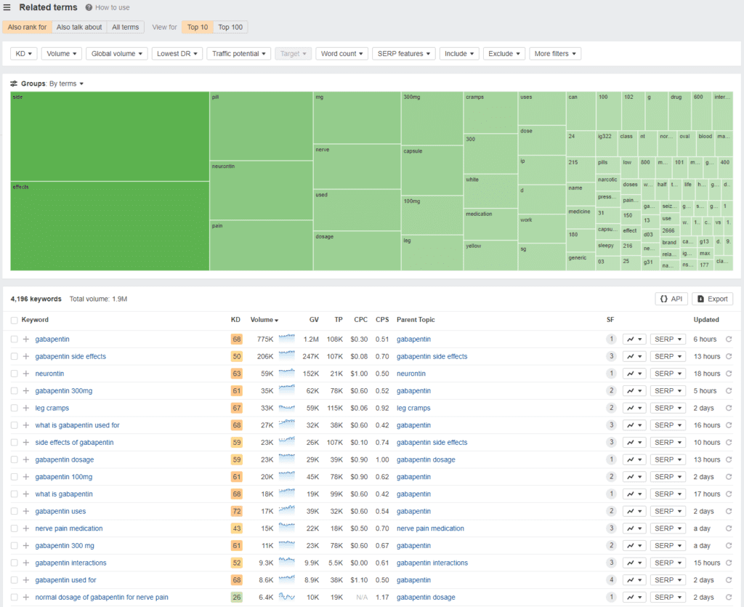Check the gabapentin interactions checkbox
The width and height of the screenshot is (744, 607).
(x=15, y=563)
